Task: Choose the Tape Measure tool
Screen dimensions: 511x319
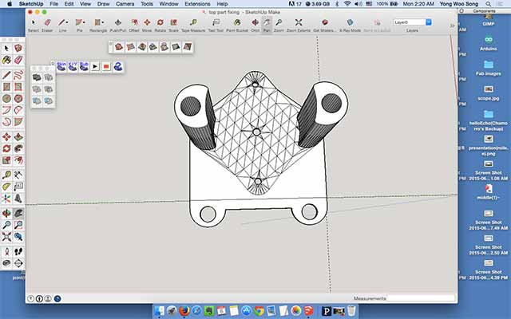Action: 193,25
